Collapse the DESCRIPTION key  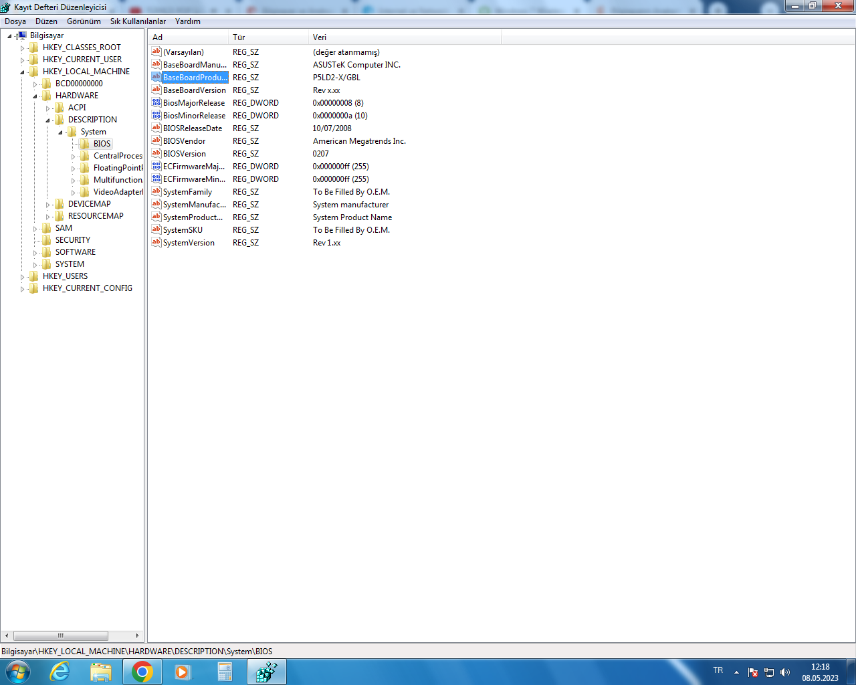pyautogui.click(x=47, y=120)
